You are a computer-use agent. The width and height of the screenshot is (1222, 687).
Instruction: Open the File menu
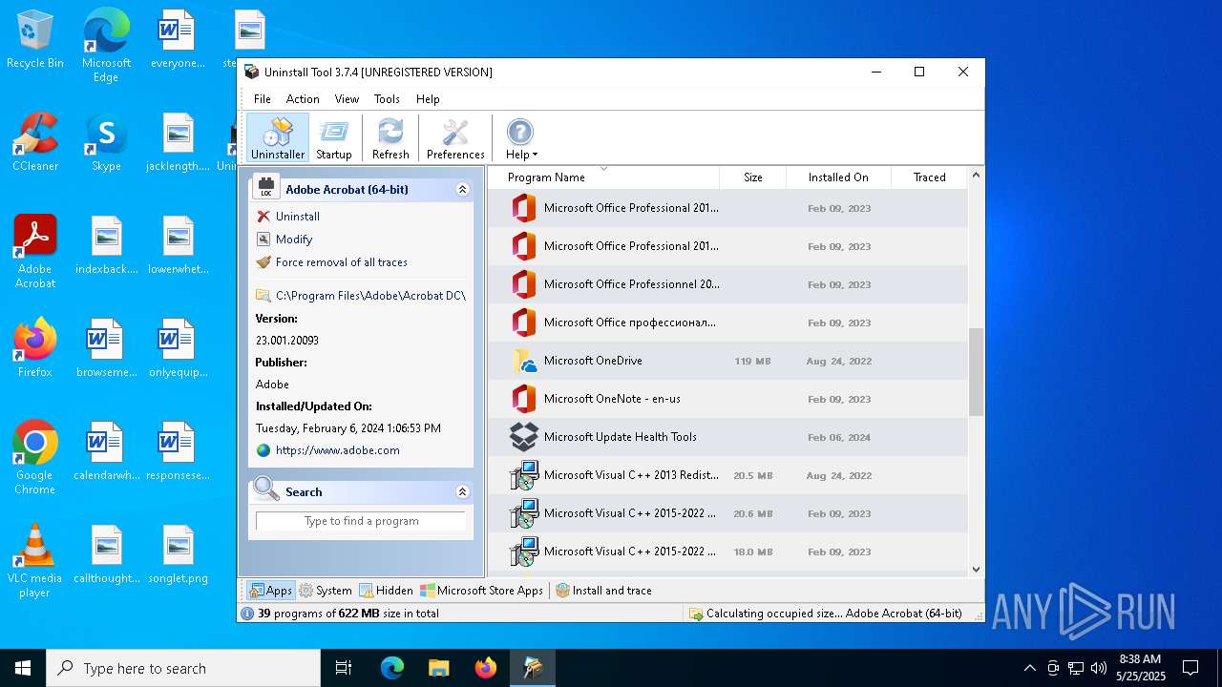[263, 99]
